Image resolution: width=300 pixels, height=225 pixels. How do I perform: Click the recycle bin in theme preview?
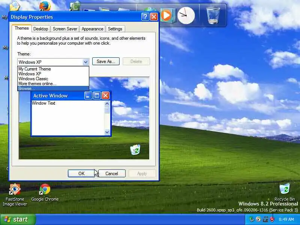click(x=135, y=150)
